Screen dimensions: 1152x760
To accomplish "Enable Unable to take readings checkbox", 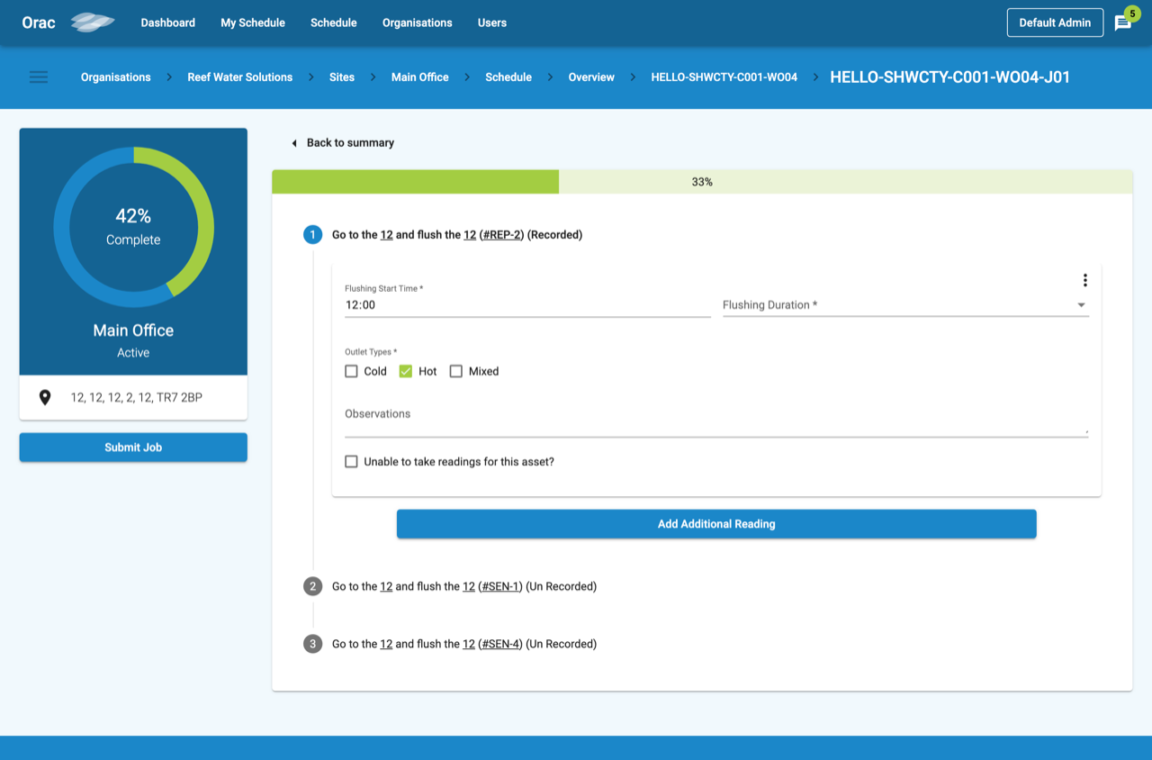I will 352,462.
